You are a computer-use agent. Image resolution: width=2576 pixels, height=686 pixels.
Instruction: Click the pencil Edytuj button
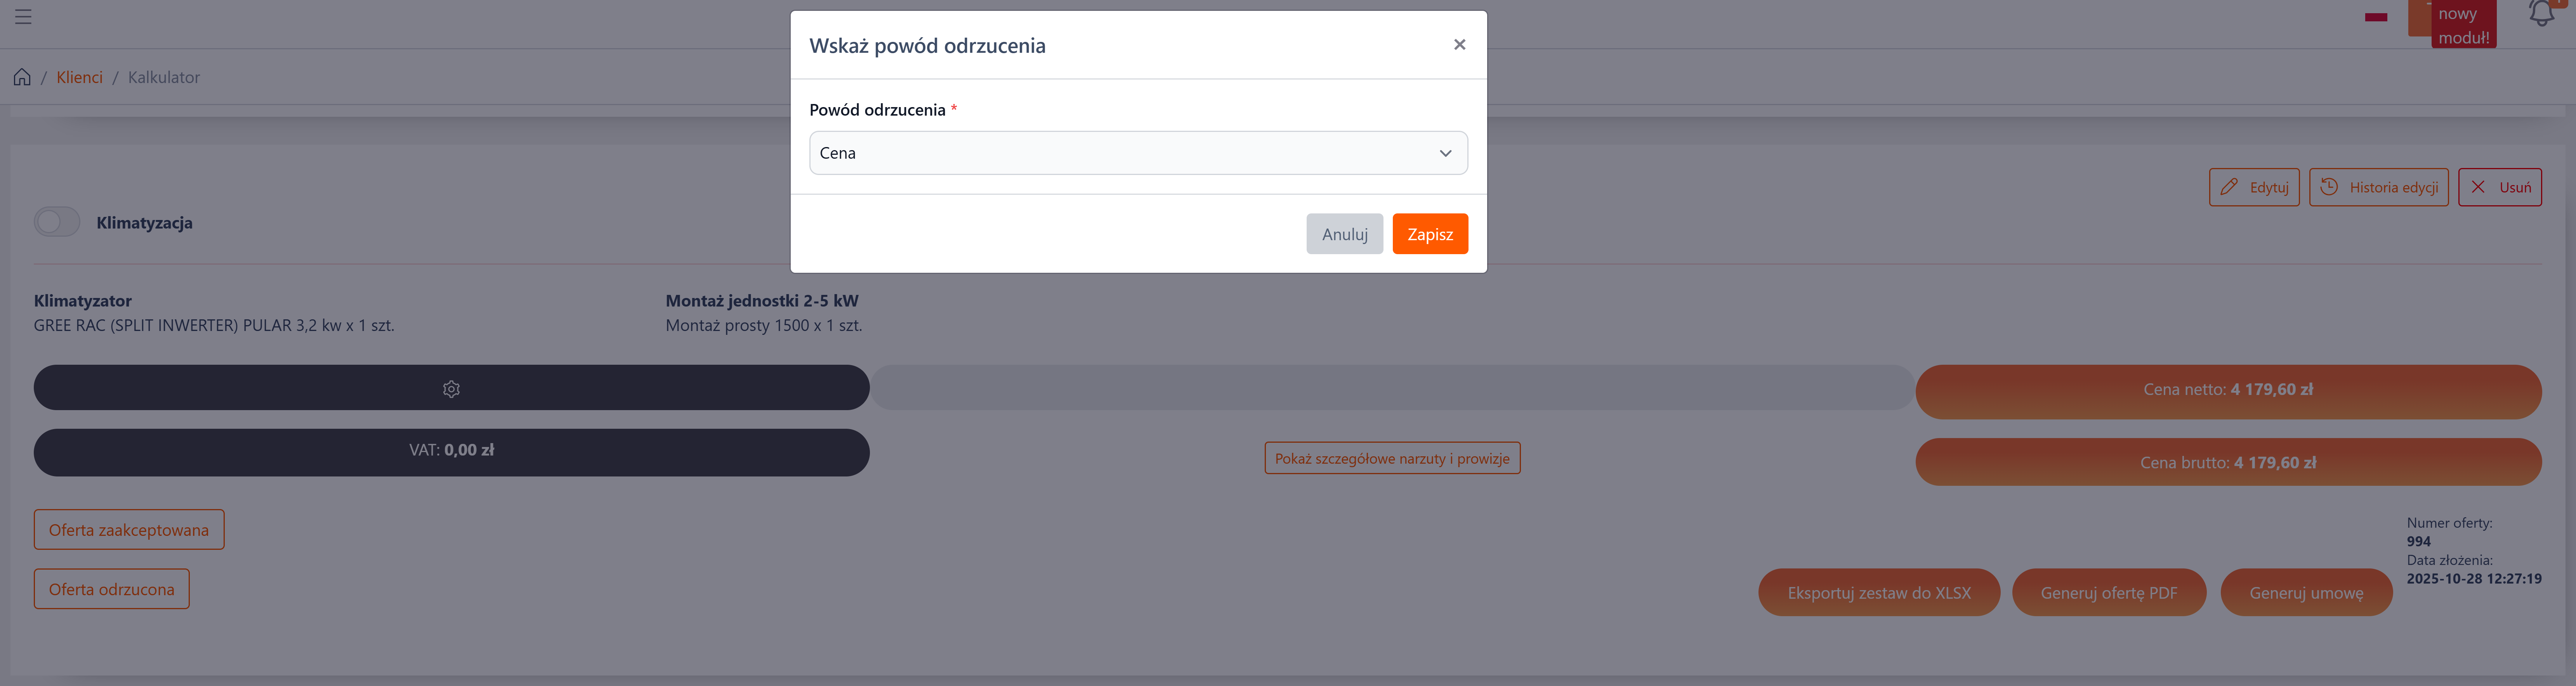[2254, 187]
